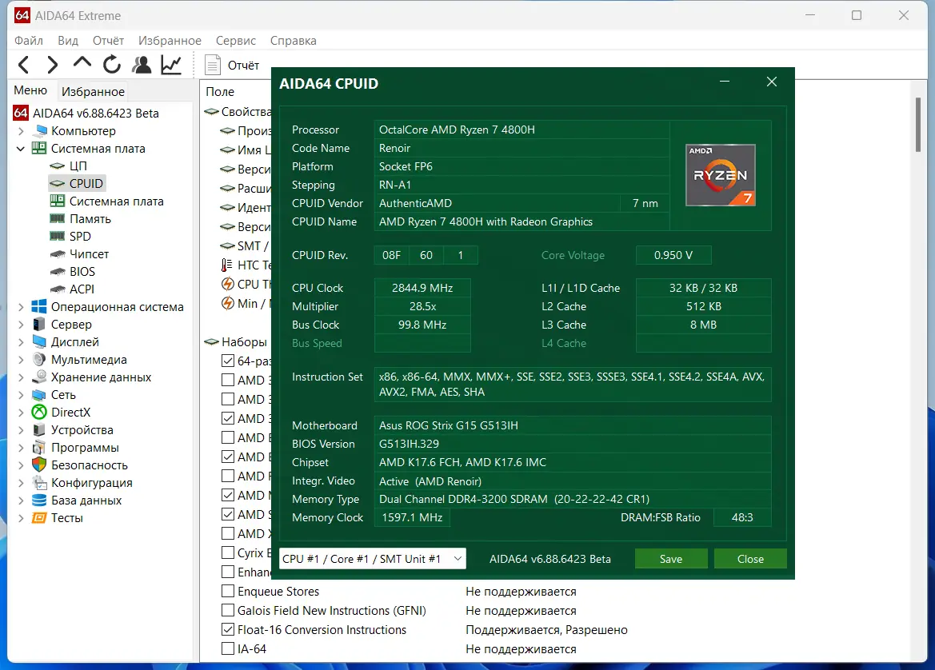Select the CPUID tree item

tap(86, 184)
